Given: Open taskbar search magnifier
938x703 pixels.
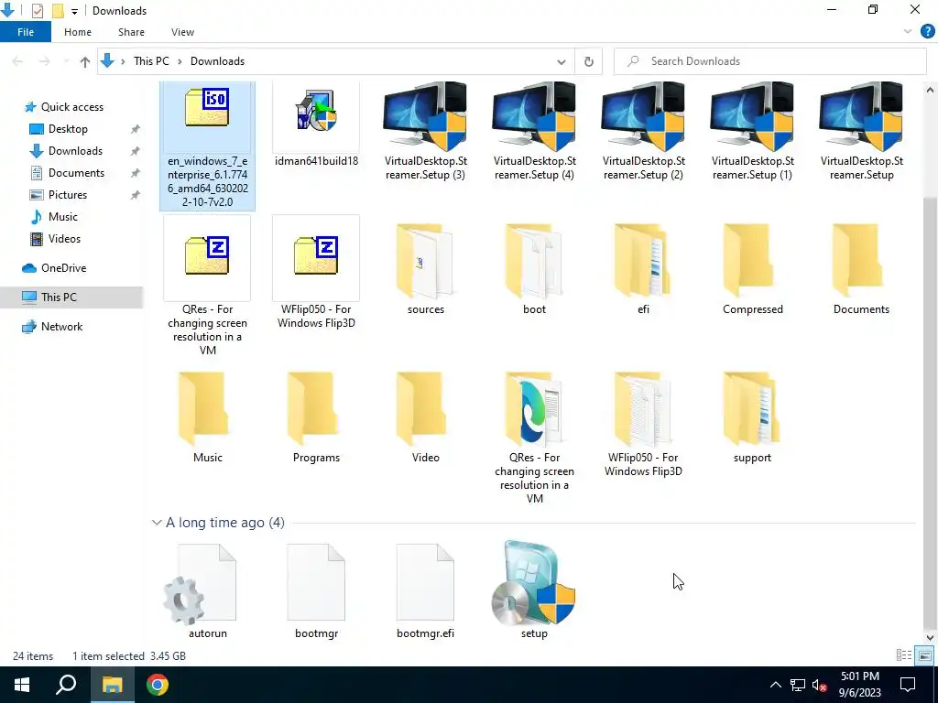Looking at the screenshot, I should tap(66, 685).
